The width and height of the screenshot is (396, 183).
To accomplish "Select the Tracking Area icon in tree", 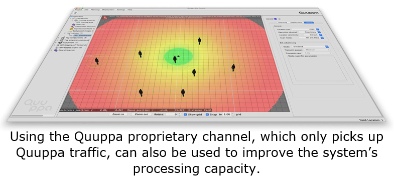I will click(78, 22).
